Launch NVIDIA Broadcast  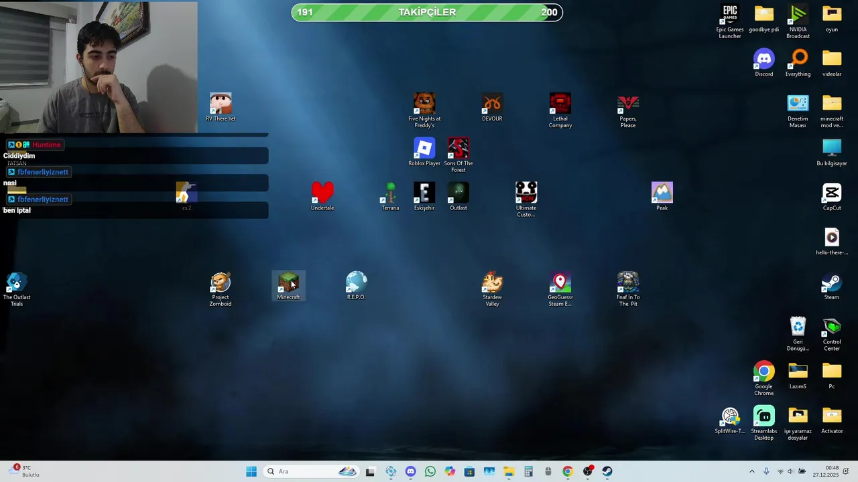(x=798, y=21)
